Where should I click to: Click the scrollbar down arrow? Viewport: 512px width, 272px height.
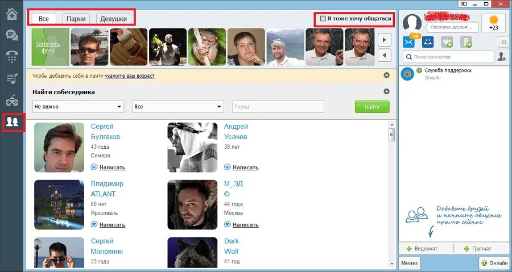pyautogui.click(x=392, y=263)
